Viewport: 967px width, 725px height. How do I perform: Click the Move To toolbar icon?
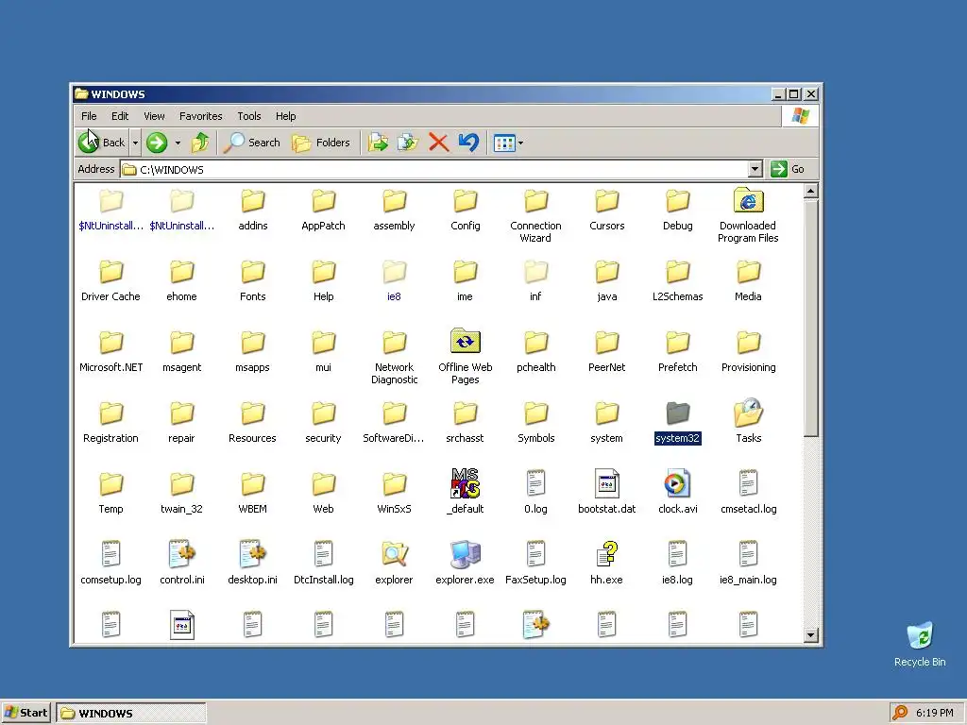tap(378, 143)
